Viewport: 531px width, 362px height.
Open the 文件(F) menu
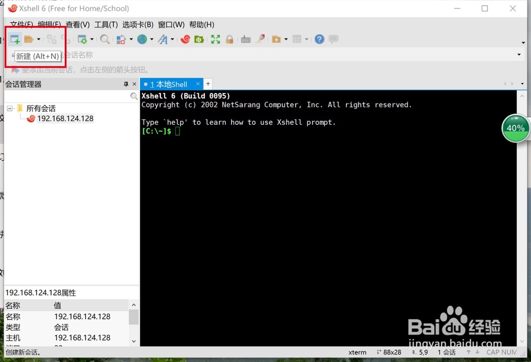pyautogui.click(x=21, y=25)
